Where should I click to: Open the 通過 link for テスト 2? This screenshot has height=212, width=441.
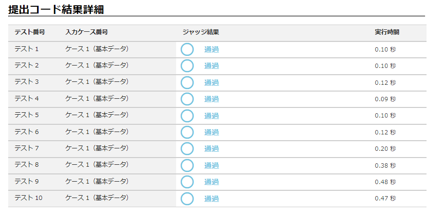(x=211, y=66)
